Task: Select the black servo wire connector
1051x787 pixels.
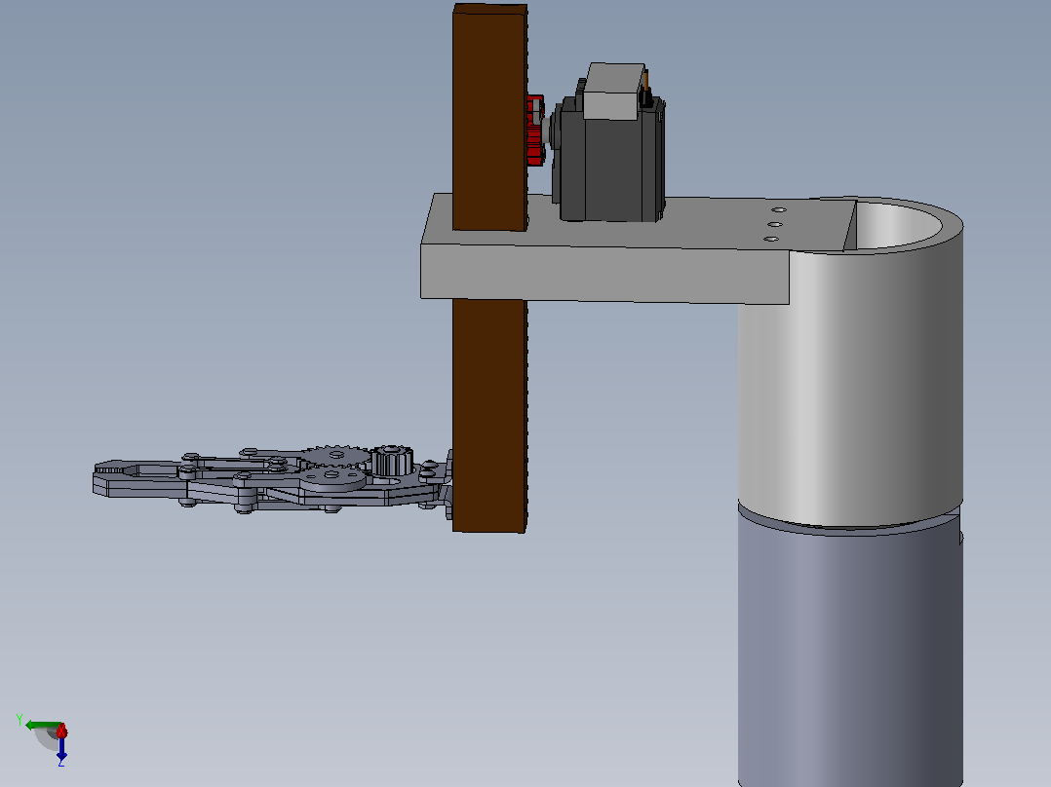Action: point(645,97)
